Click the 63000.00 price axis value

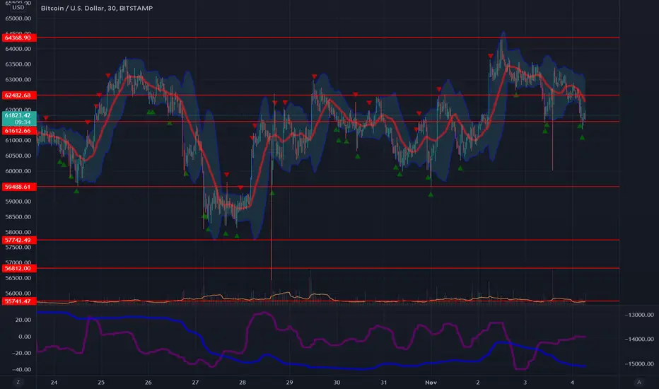tap(18, 79)
